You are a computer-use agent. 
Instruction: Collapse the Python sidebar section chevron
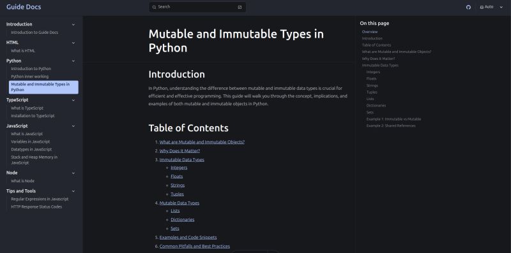click(x=73, y=61)
